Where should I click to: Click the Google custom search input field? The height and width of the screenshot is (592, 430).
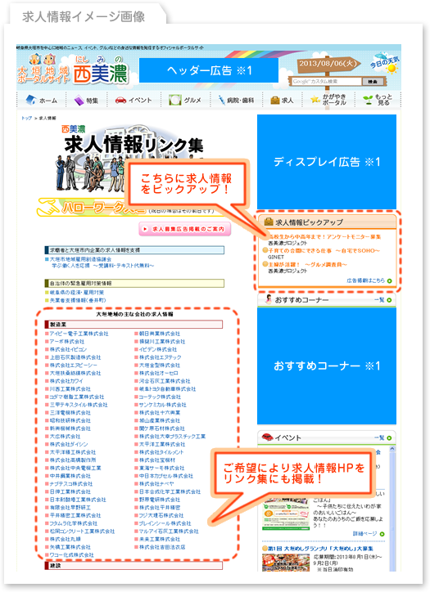tap(326, 81)
